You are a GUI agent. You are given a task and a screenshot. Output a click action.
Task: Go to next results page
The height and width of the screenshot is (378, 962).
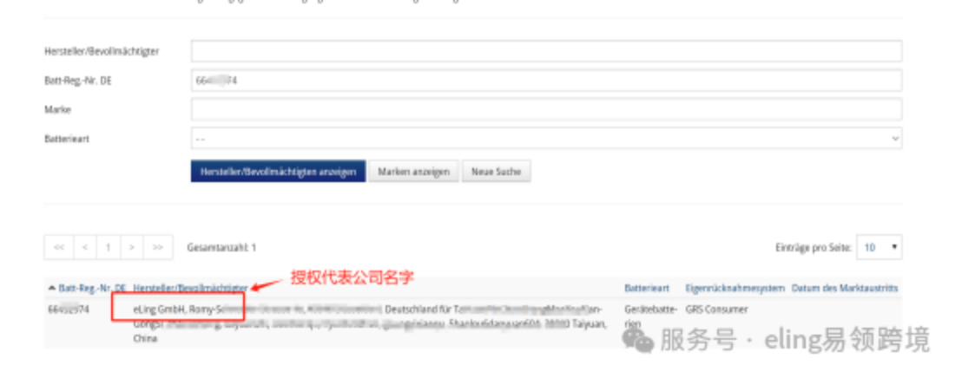coord(132,247)
